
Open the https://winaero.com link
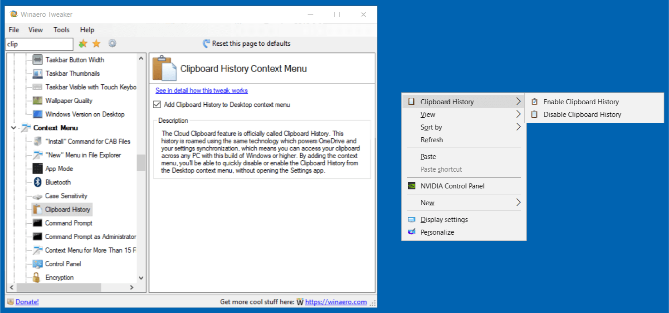(336, 302)
